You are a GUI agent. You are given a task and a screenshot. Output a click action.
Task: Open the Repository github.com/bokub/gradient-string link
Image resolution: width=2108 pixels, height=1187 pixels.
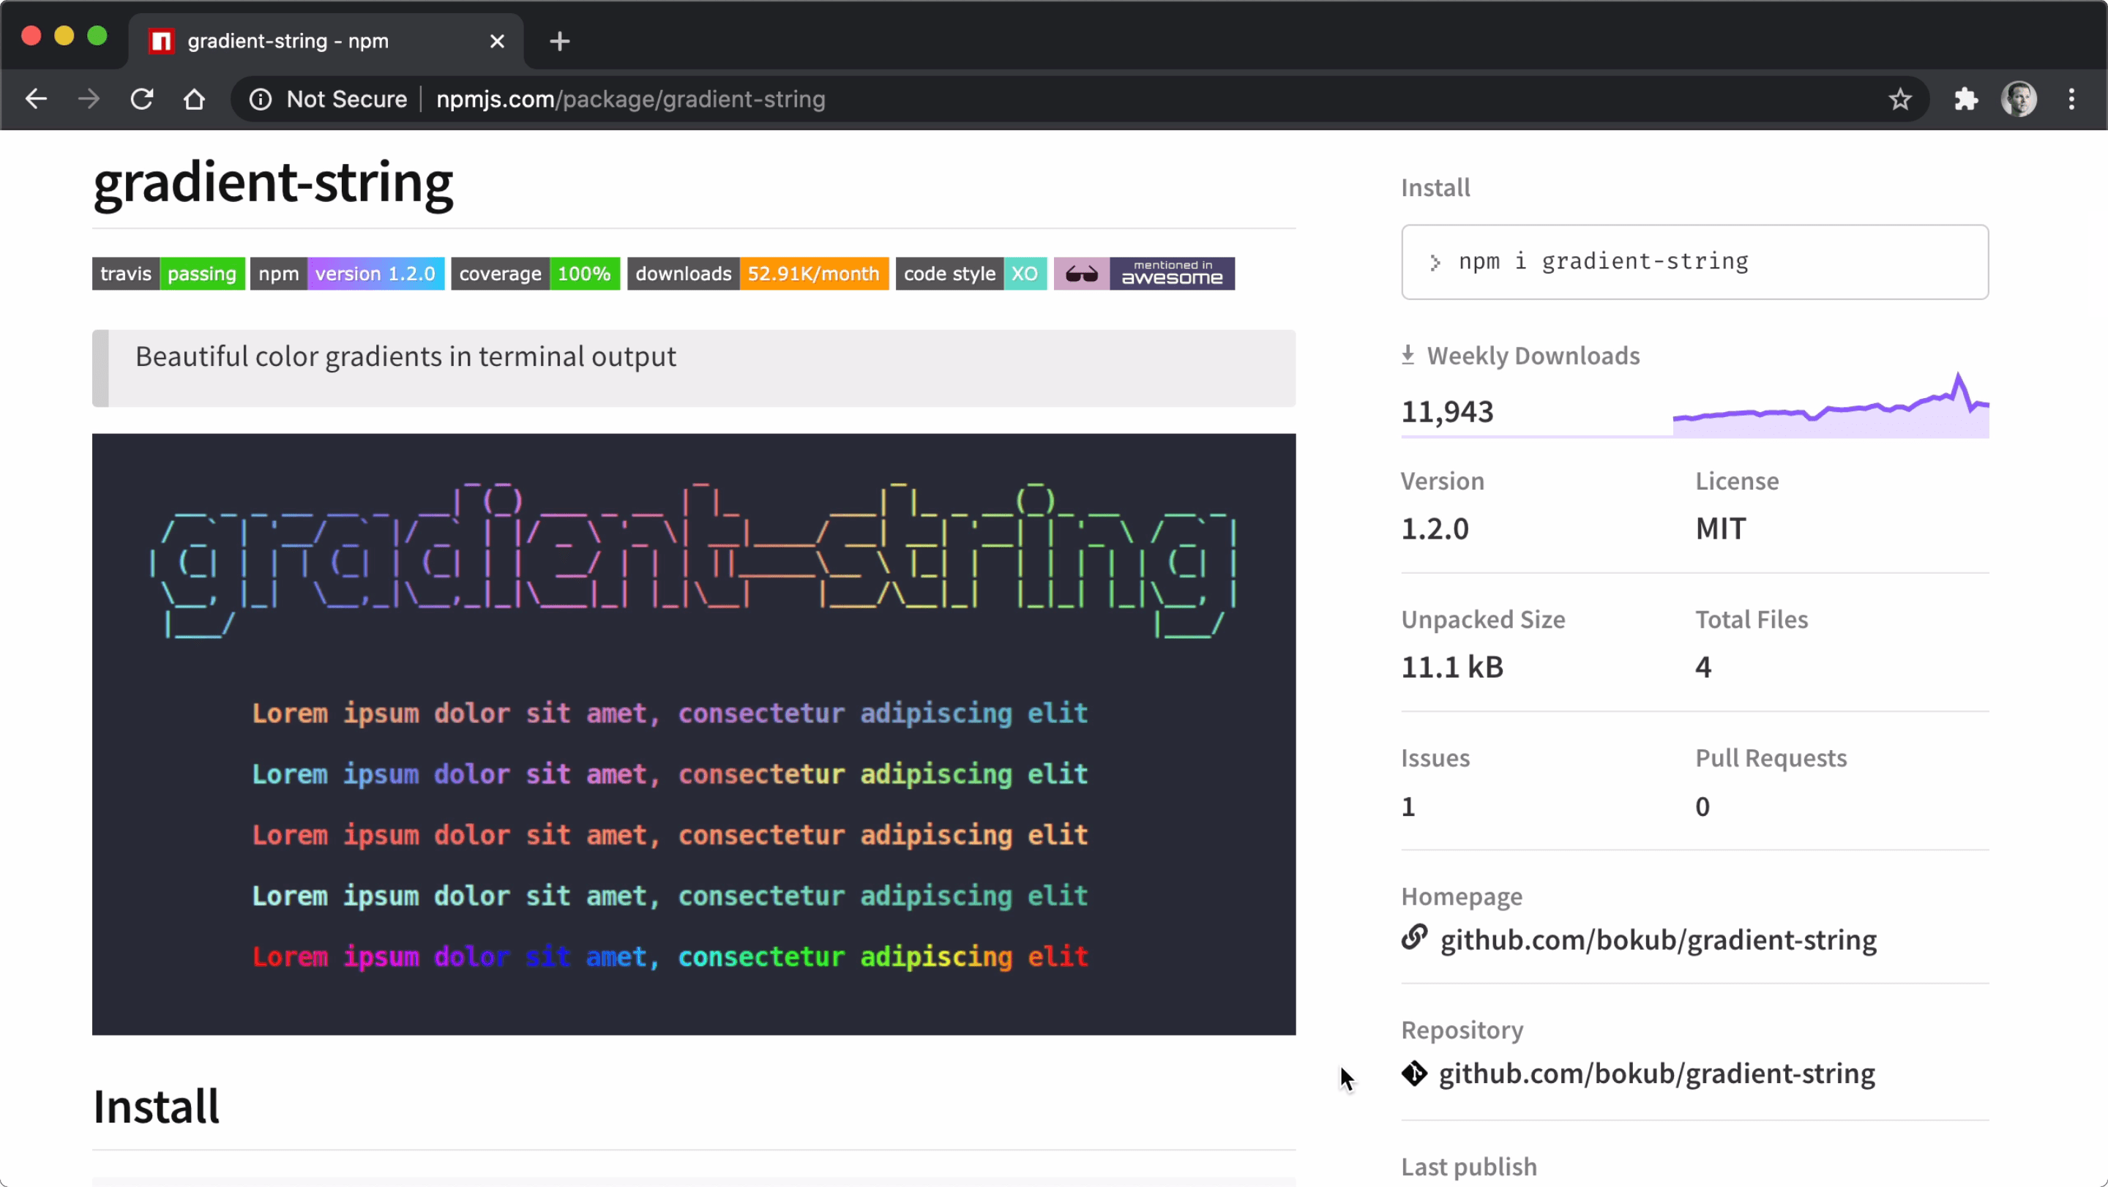tap(1657, 1074)
